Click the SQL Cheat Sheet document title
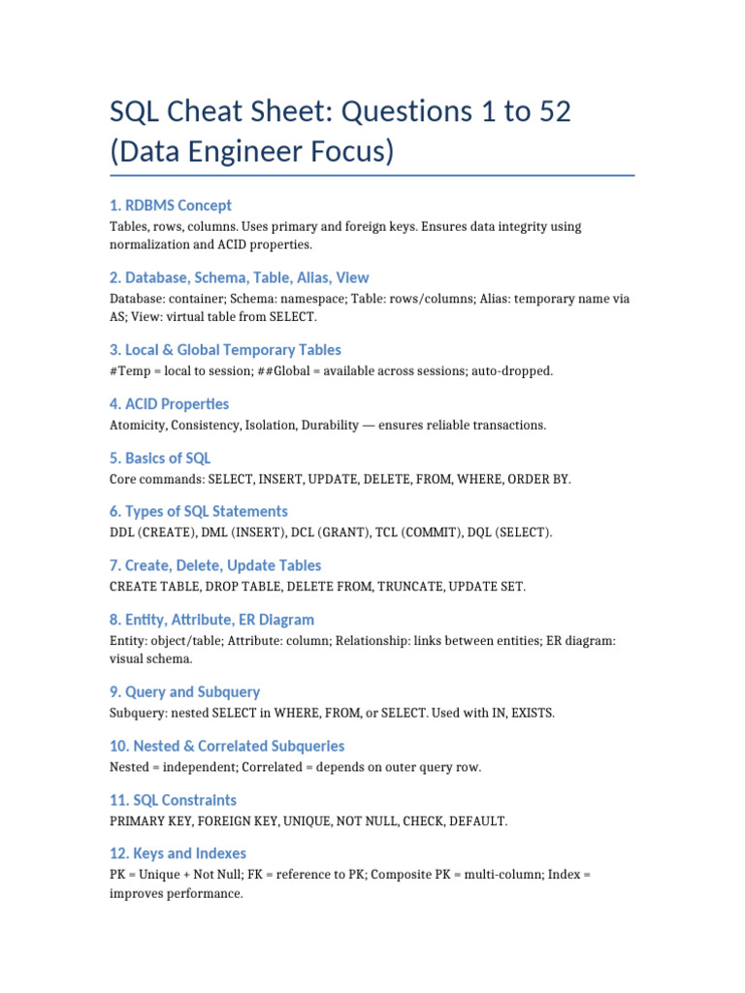The height and width of the screenshot is (993, 745). (x=340, y=132)
